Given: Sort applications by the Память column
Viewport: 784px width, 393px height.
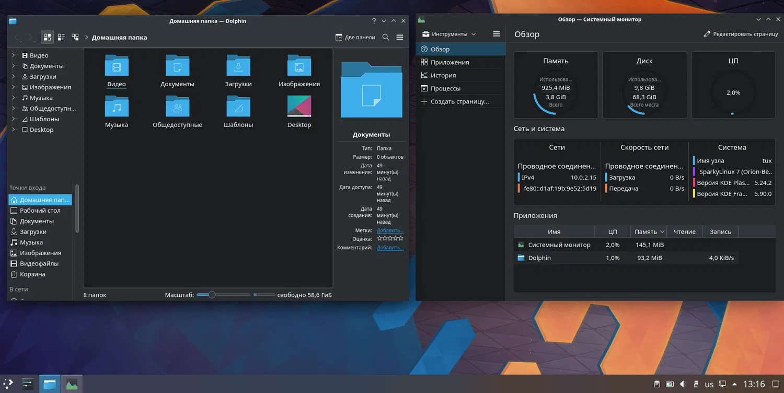Looking at the screenshot, I should click(649, 232).
